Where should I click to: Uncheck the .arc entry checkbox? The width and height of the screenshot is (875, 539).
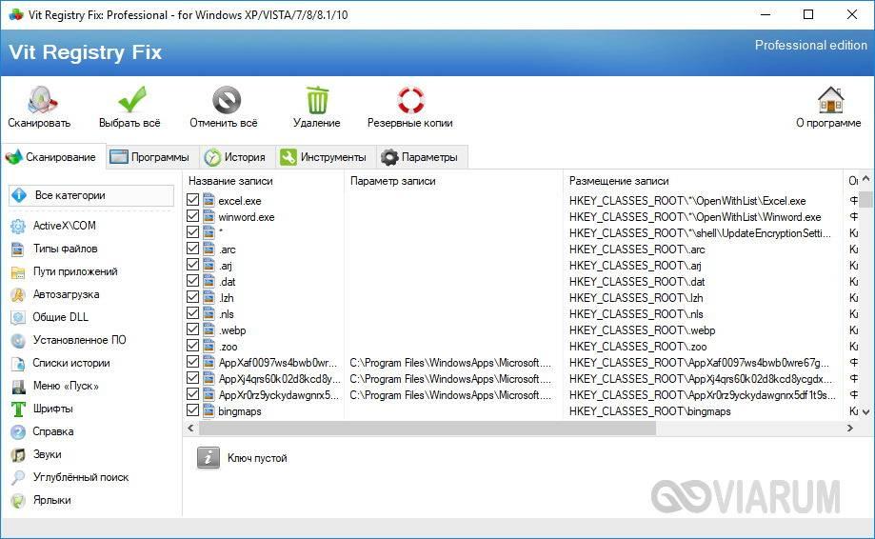tap(193, 249)
